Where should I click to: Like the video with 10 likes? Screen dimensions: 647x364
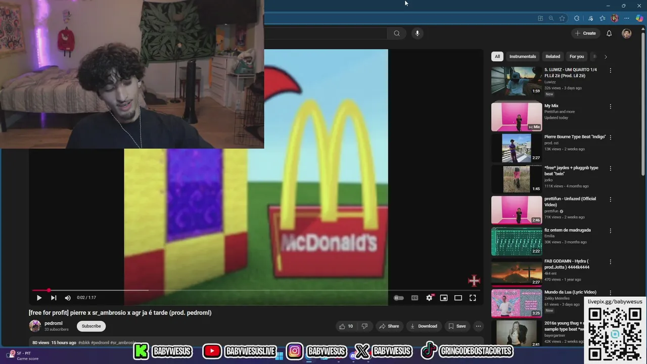[346, 326]
